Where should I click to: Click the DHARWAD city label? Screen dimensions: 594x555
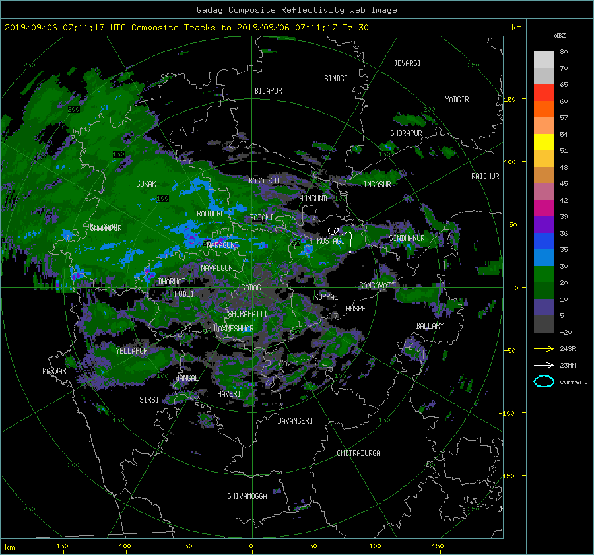(172, 282)
